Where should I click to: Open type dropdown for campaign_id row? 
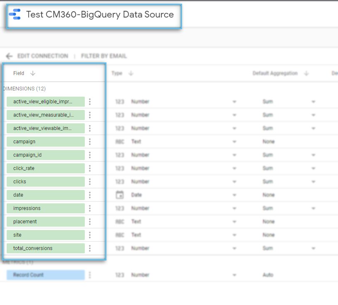[x=234, y=155]
